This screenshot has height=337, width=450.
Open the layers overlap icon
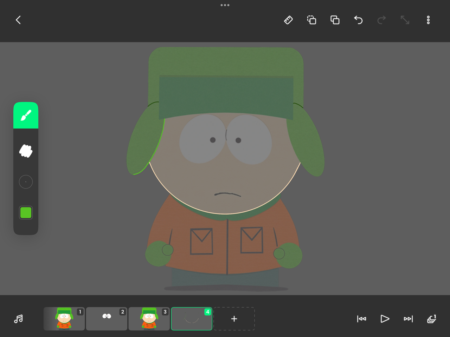tap(335, 20)
